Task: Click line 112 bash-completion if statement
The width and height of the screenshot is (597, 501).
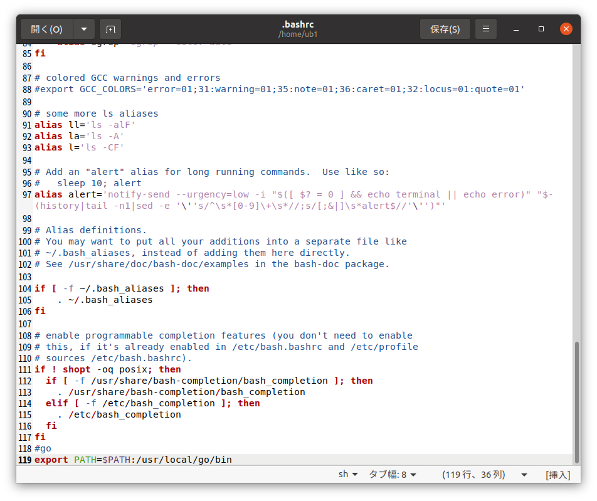Action: point(209,381)
